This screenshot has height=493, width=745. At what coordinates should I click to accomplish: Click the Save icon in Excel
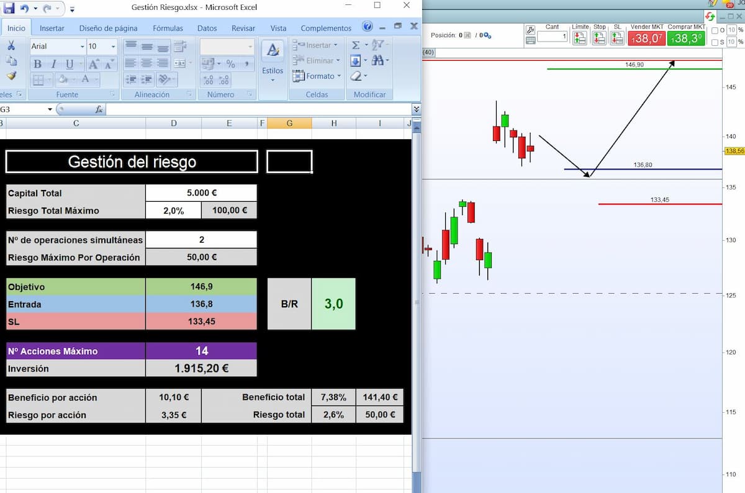coord(9,9)
